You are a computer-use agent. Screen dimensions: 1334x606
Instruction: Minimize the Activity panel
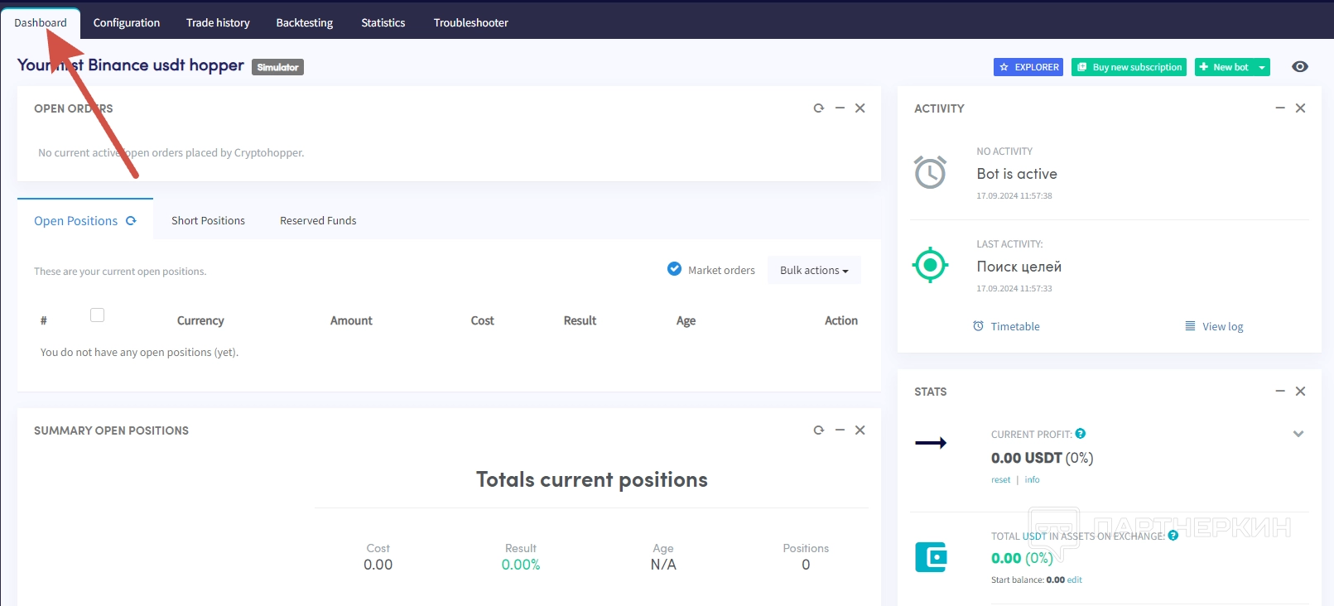(x=1280, y=108)
